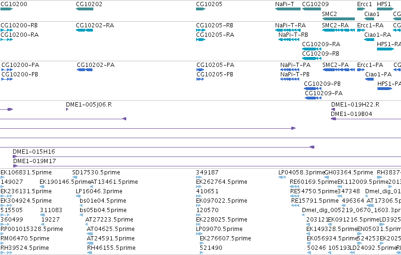Select the CG10202 gene glyph label
401x255 pixels.
(x=89, y=4)
